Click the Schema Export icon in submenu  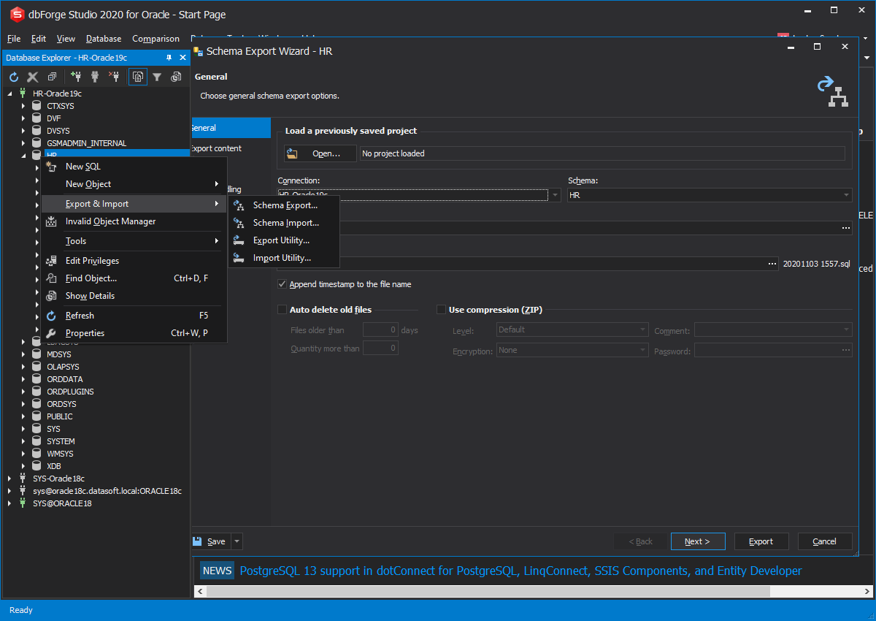tap(239, 206)
